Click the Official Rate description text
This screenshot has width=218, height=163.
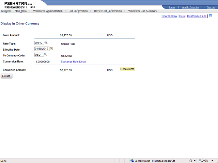coord(68,44)
